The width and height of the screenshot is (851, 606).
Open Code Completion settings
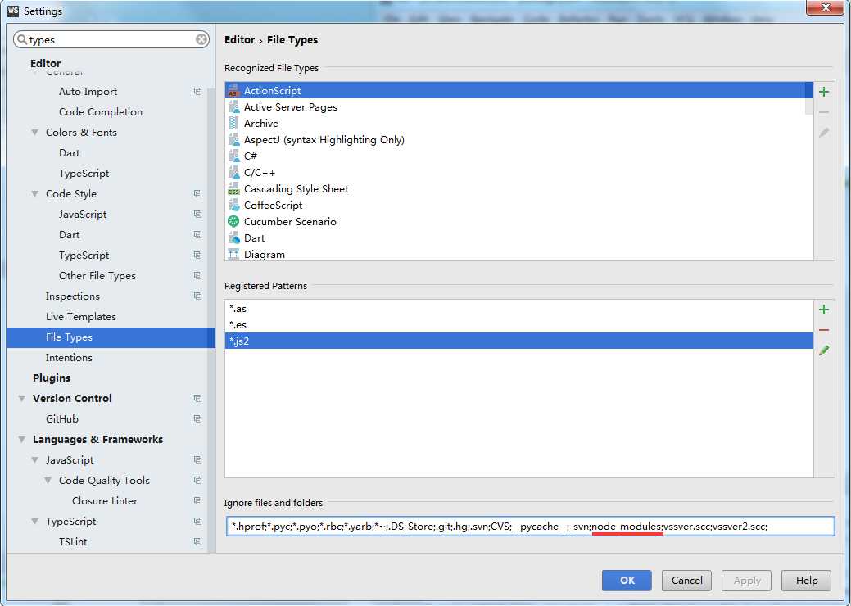[x=101, y=111]
